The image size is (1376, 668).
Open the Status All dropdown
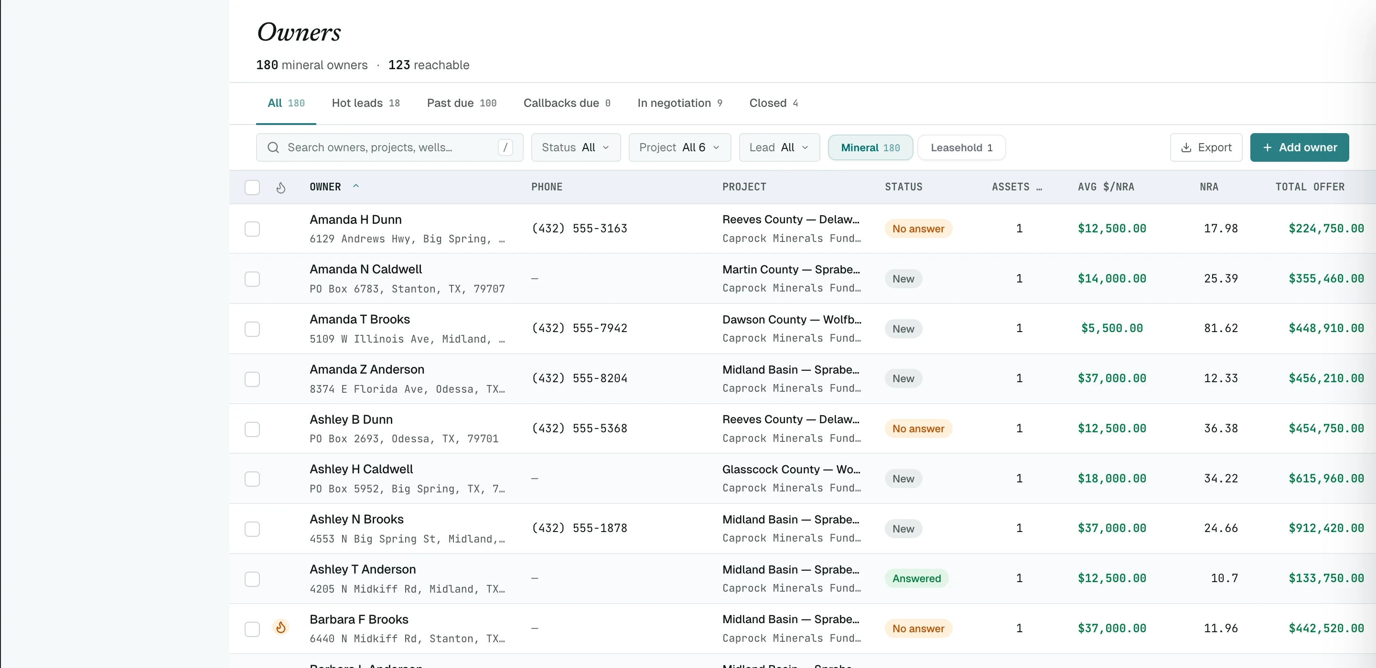(x=576, y=147)
